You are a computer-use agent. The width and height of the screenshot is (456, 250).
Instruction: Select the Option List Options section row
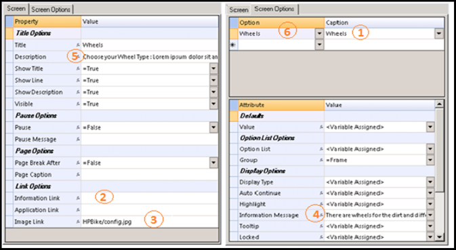(332, 138)
